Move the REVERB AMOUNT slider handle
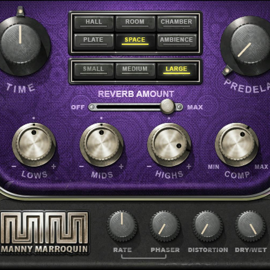This screenshot has width=270, height=270. click(167, 106)
